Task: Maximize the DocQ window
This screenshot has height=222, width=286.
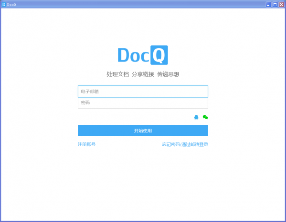Action: pos(275,4)
